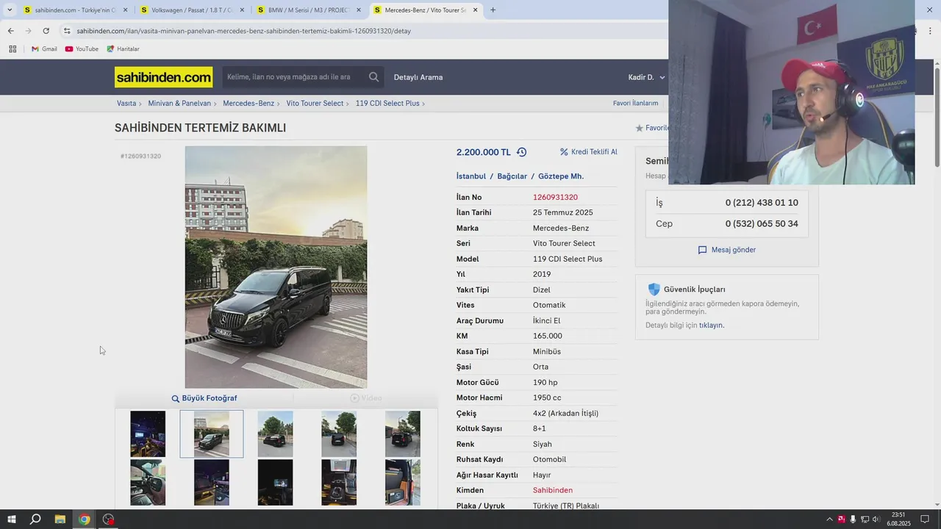Click the Mesaj gönder link
Image resolution: width=941 pixels, height=529 pixels.
pyautogui.click(x=734, y=250)
